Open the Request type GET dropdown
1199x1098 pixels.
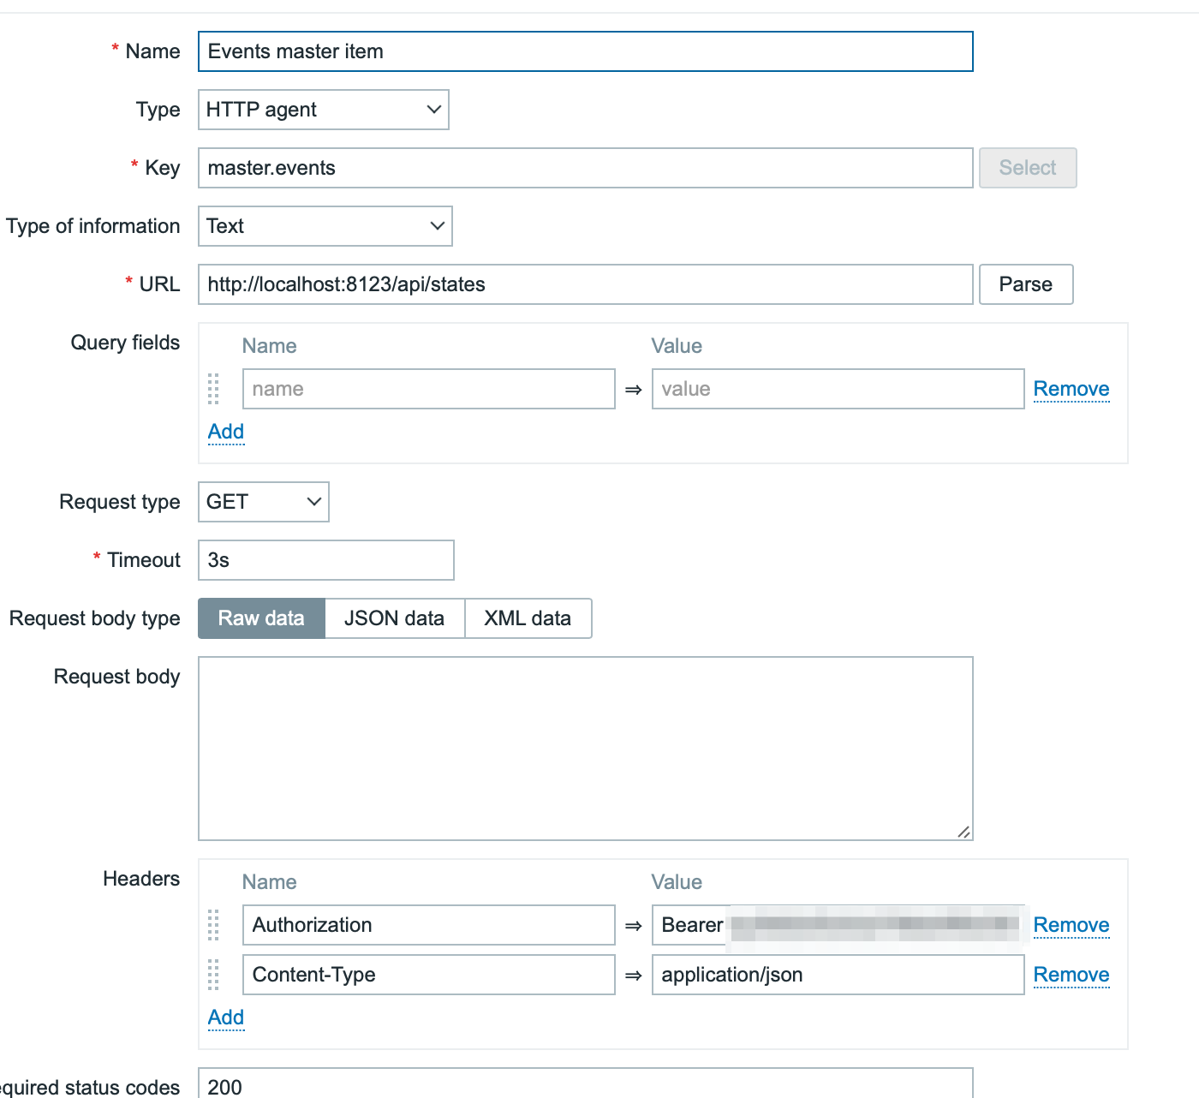[x=263, y=502]
